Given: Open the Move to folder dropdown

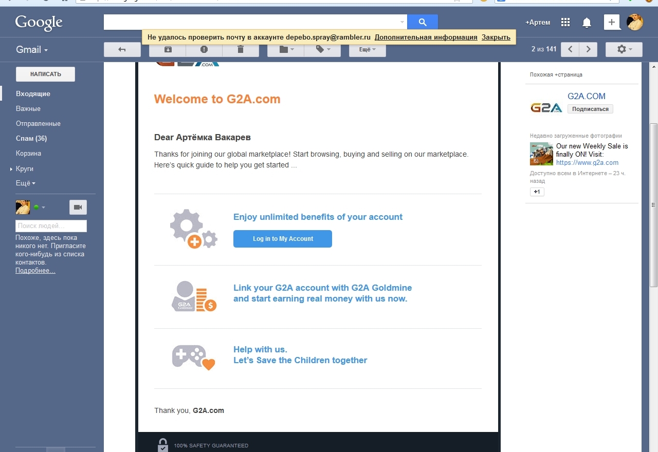Looking at the screenshot, I should point(286,49).
